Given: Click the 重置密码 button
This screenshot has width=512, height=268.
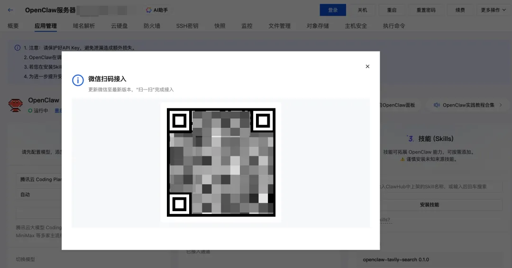Looking at the screenshot, I should [x=426, y=10].
